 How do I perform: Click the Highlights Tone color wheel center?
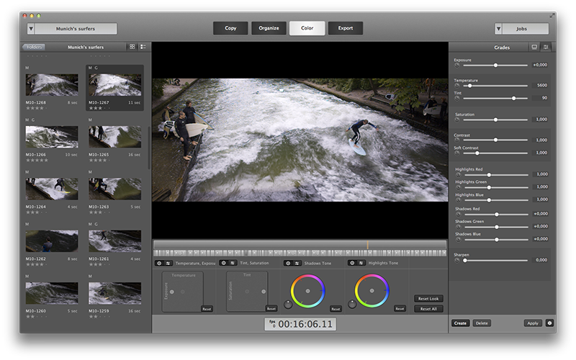click(372, 291)
